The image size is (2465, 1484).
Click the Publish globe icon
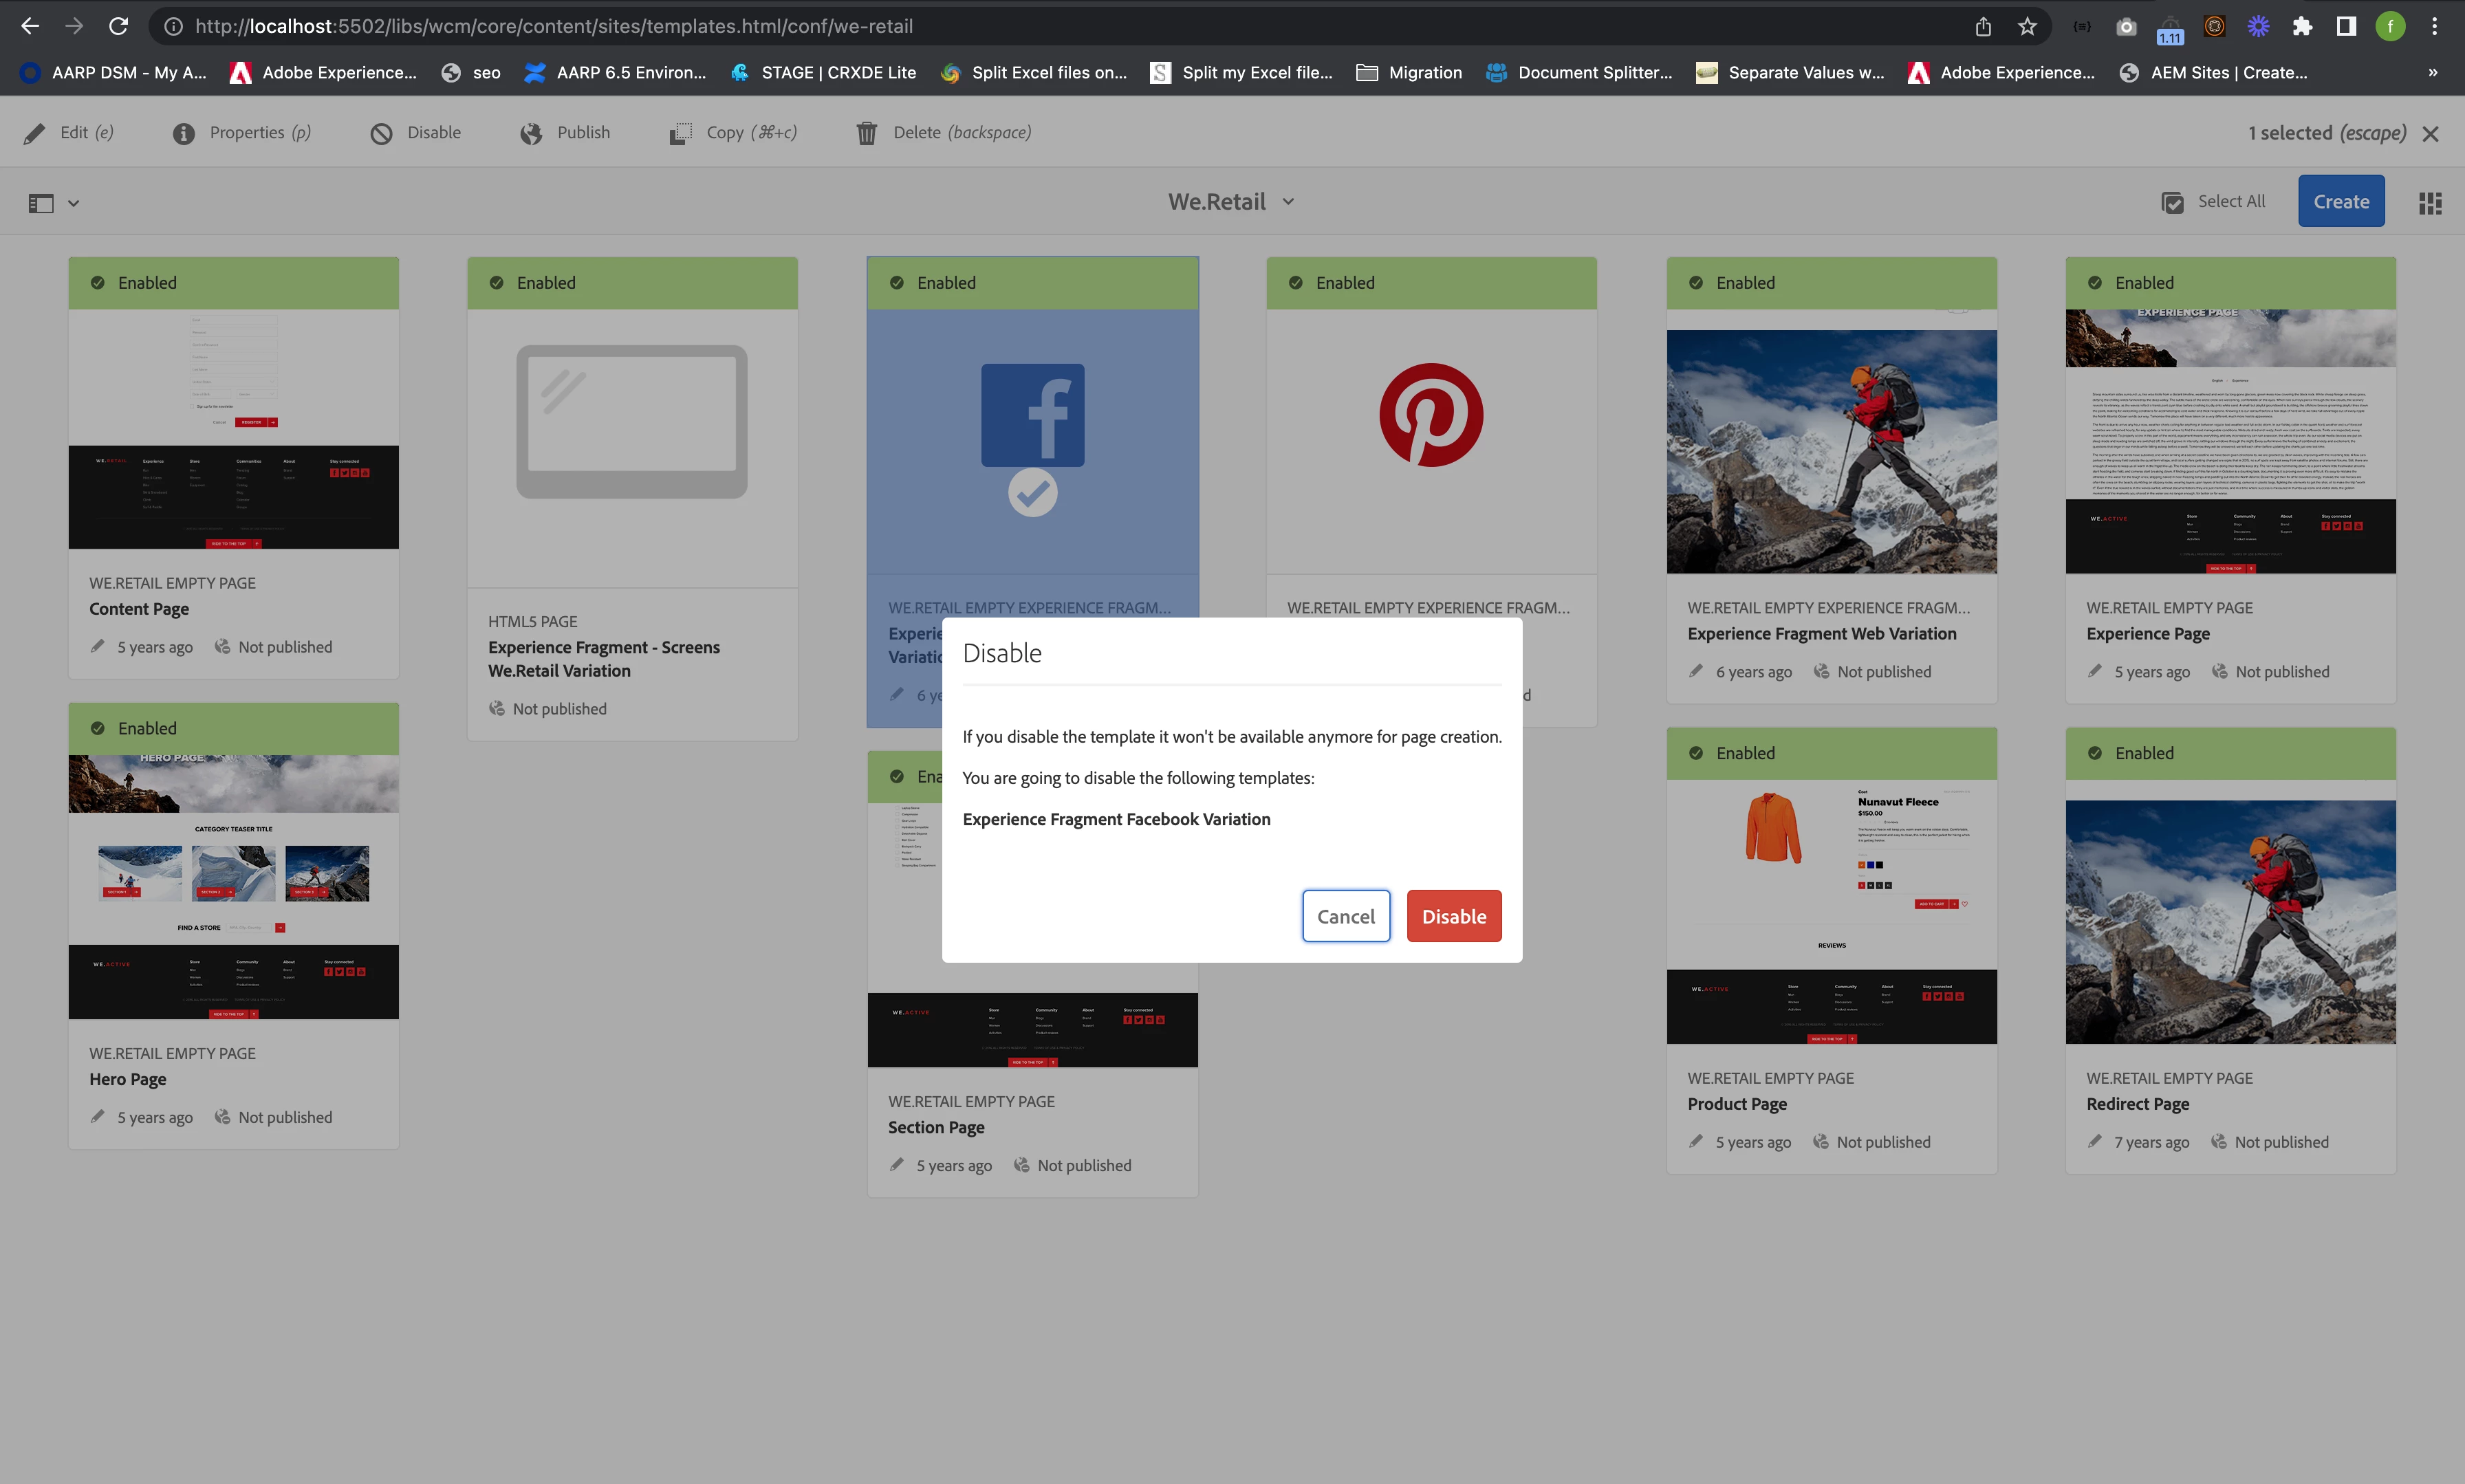pyautogui.click(x=531, y=133)
